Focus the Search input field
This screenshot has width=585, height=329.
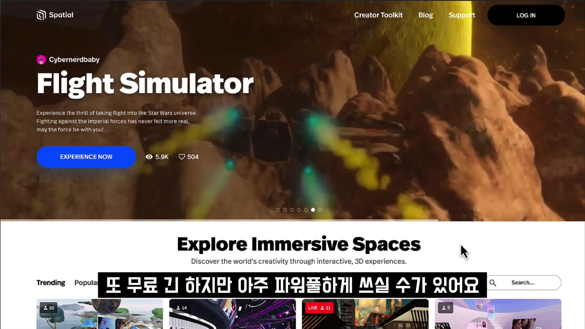(x=524, y=283)
